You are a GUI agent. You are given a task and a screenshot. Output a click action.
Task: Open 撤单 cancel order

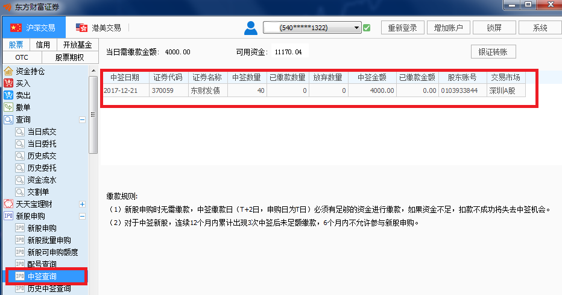pyautogui.click(x=23, y=107)
